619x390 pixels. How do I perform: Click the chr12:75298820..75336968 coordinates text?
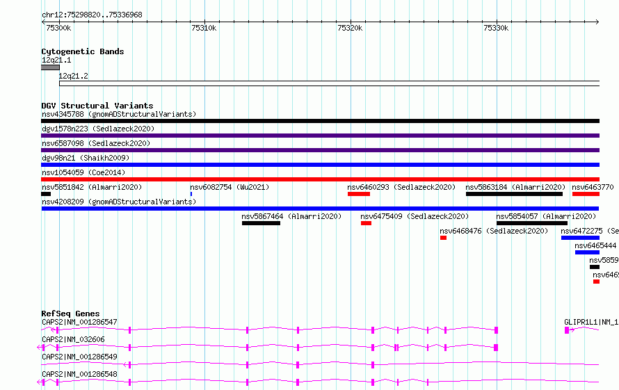pyautogui.click(x=92, y=15)
